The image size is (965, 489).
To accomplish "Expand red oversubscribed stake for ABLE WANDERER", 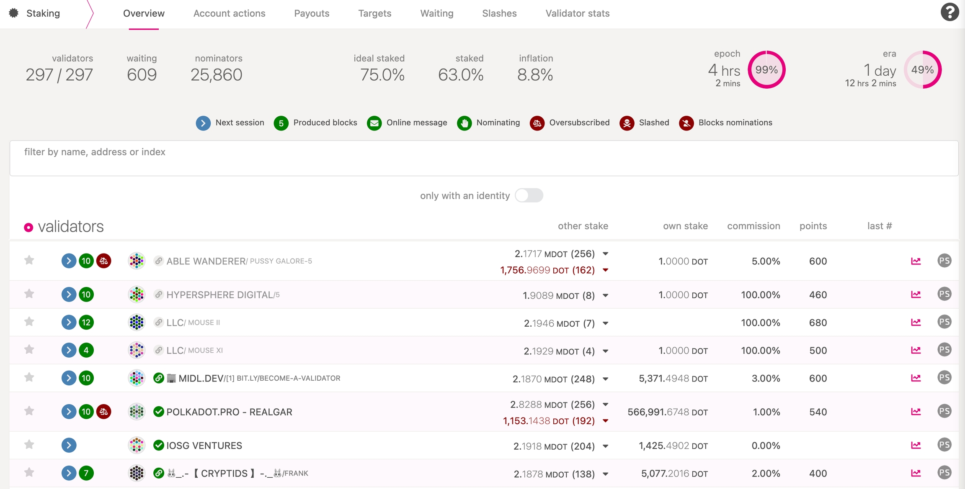I will point(605,270).
